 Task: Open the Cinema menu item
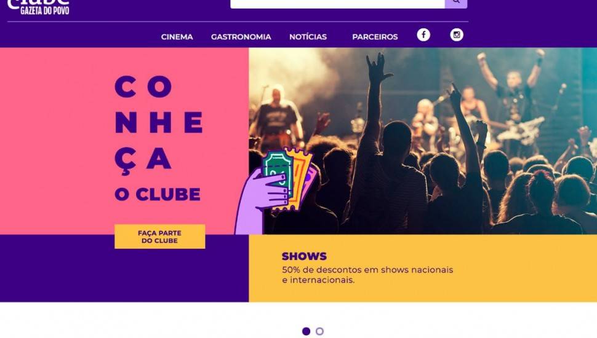coord(177,37)
